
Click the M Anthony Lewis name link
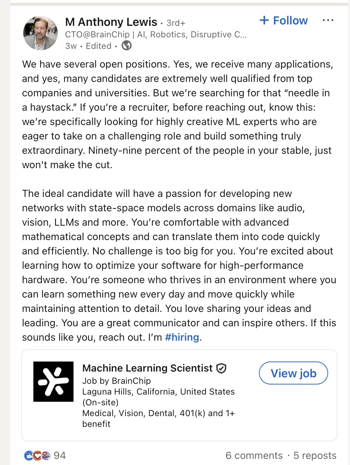(111, 22)
